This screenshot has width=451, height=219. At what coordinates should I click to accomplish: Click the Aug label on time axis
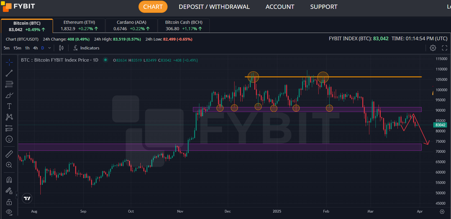34,211
